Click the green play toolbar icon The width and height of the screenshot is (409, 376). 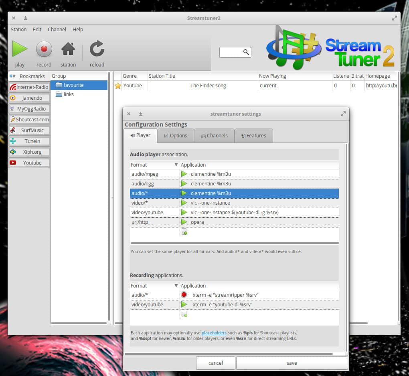tap(20, 49)
